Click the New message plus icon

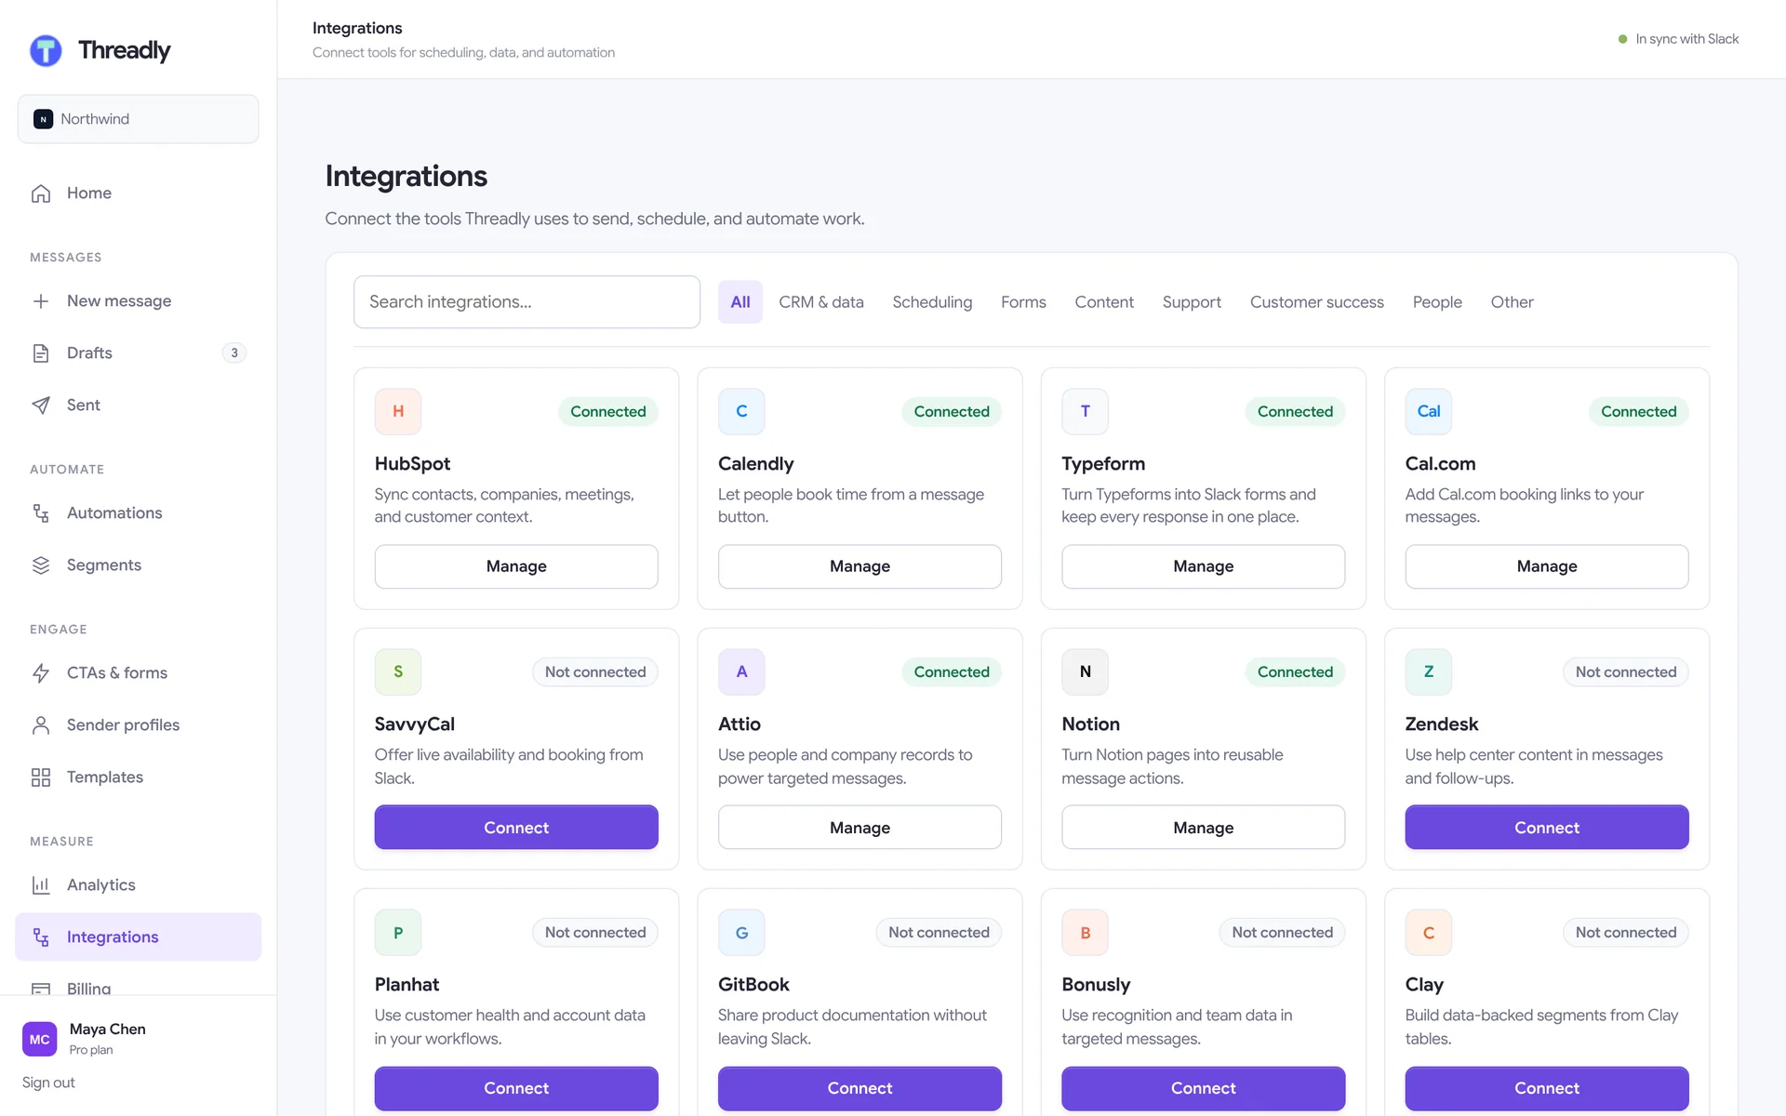[x=41, y=301]
